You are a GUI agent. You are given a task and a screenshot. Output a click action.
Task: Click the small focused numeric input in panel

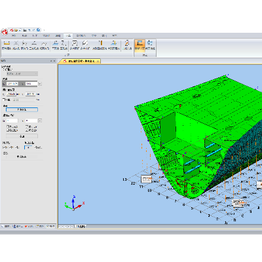[28, 147]
